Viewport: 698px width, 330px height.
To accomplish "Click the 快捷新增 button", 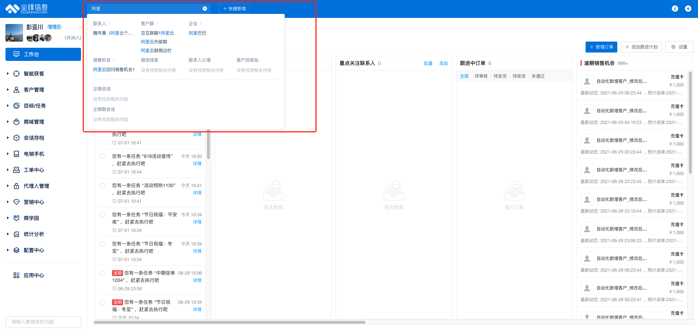I will [234, 8].
